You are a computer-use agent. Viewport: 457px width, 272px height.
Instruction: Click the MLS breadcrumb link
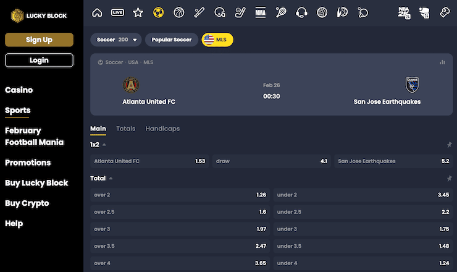[148, 62]
